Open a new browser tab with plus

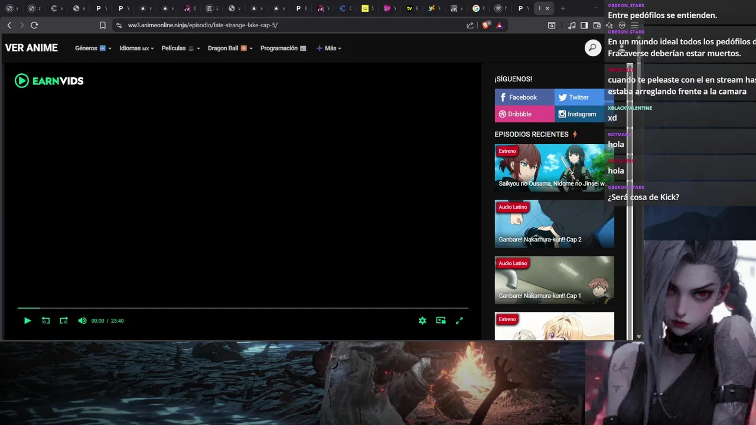point(563,8)
